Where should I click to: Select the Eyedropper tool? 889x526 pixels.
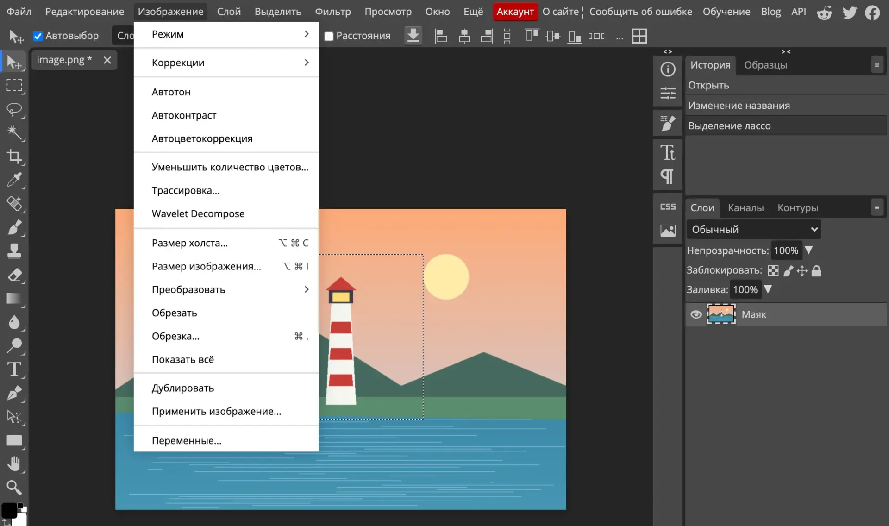coord(14,180)
